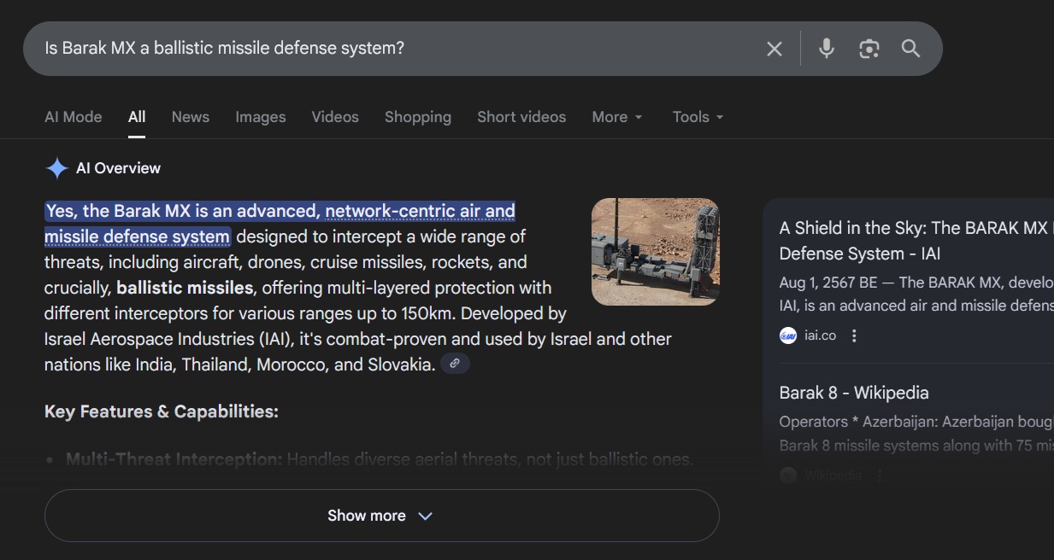Viewport: 1054px width, 560px height.
Task: Clear the search query with X icon
Action: [774, 49]
